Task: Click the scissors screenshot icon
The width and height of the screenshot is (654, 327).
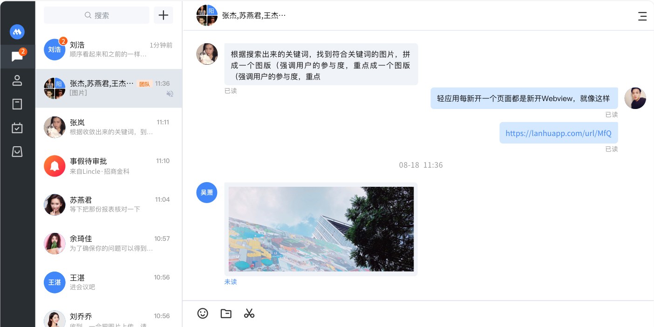Action: (x=249, y=313)
